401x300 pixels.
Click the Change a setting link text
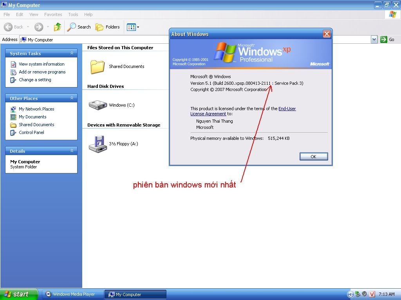(x=35, y=80)
